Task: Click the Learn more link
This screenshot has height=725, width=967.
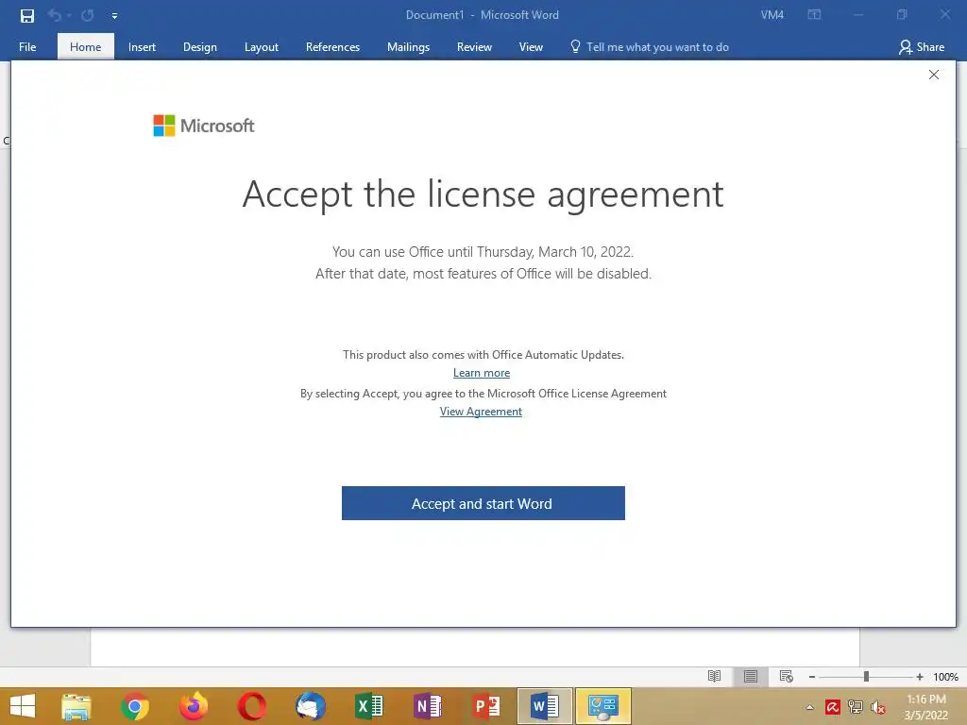Action: pyautogui.click(x=482, y=373)
